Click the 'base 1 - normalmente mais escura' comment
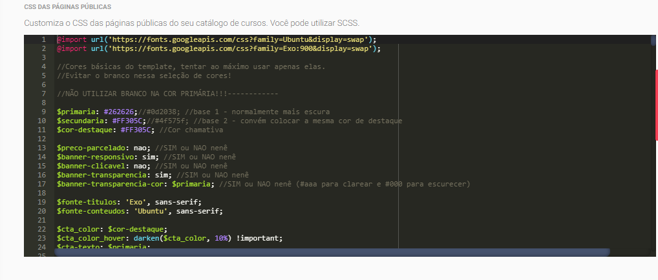Viewport: 658px width, 280px height. [x=261, y=112]
